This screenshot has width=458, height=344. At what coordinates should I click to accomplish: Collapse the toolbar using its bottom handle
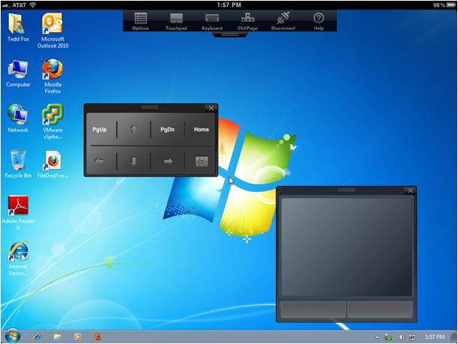coord(231,35)
